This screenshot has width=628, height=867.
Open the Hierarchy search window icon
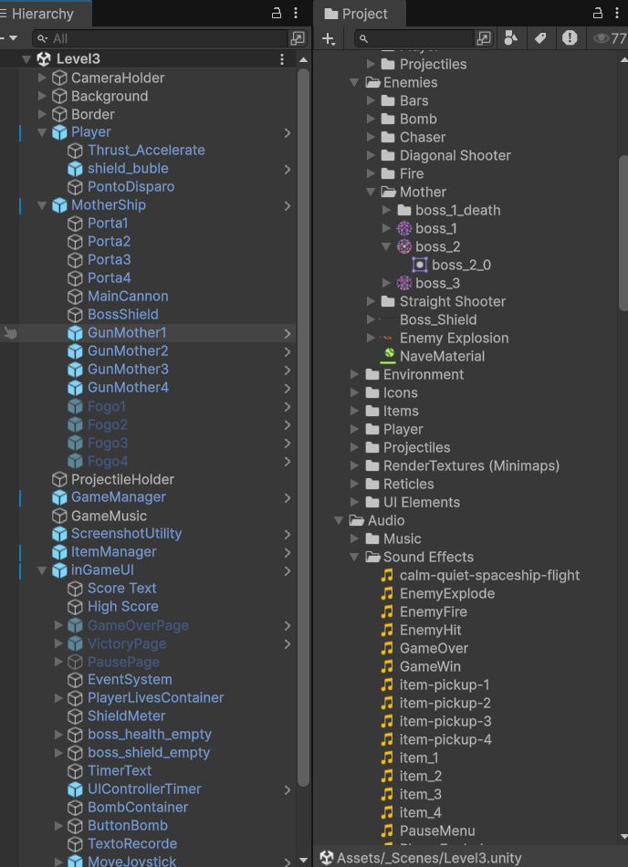298,38
